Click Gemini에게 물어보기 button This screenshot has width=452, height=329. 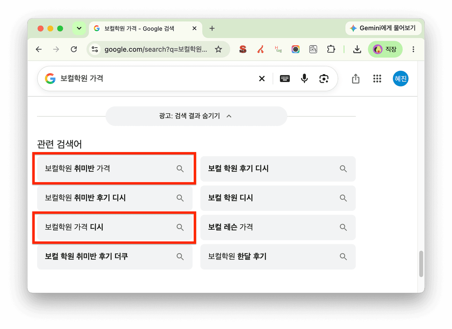[383, 28]
